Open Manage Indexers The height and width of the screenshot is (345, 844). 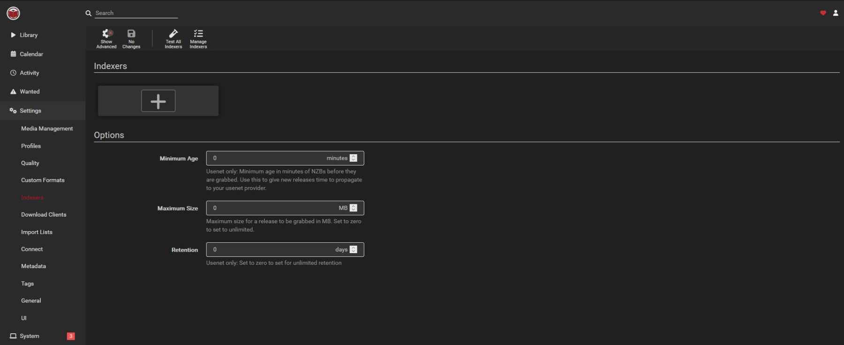pyautogui.click(x=198, y=38)
